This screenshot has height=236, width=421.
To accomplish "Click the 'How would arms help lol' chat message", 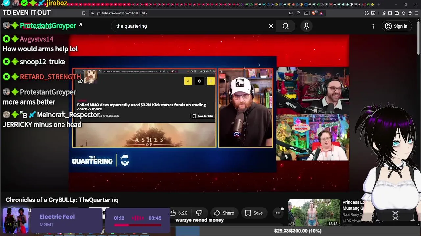I will (40, 49).
